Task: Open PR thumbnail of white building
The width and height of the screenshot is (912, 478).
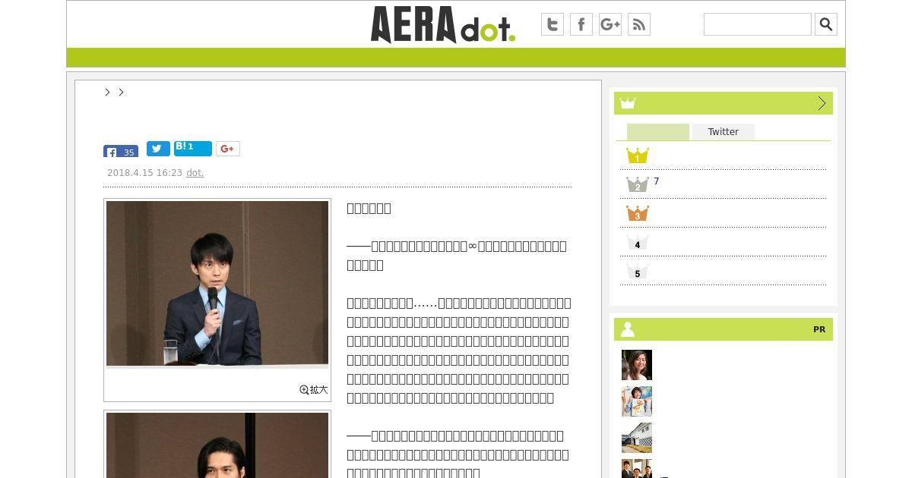Action: [637, 438]
